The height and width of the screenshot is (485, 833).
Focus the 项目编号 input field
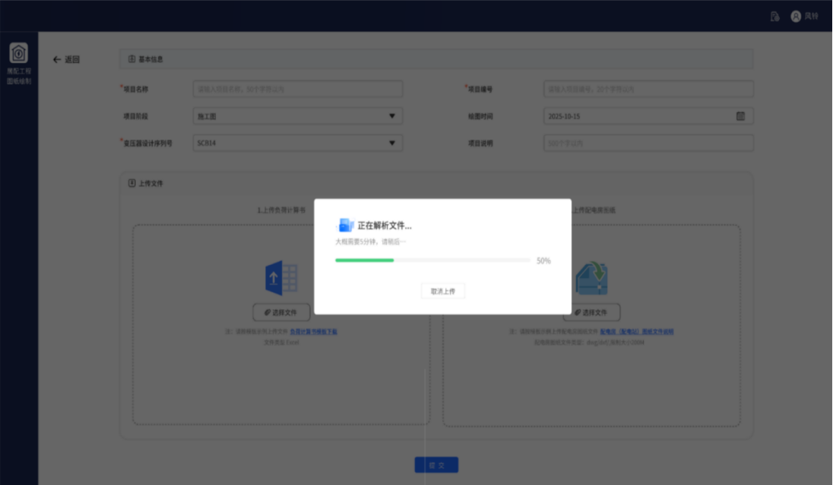tap(648, 89)
